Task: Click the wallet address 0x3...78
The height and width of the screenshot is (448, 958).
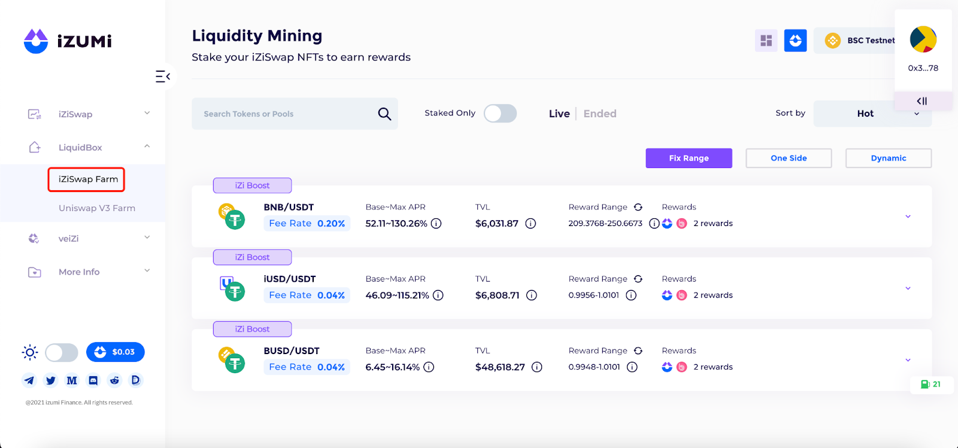Action: tap(923, 68)
